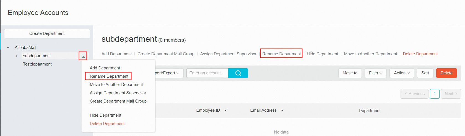Expand the subdepartment tree node arrow
The width and height of the screenshot is (465, 136).
[16, 56]
